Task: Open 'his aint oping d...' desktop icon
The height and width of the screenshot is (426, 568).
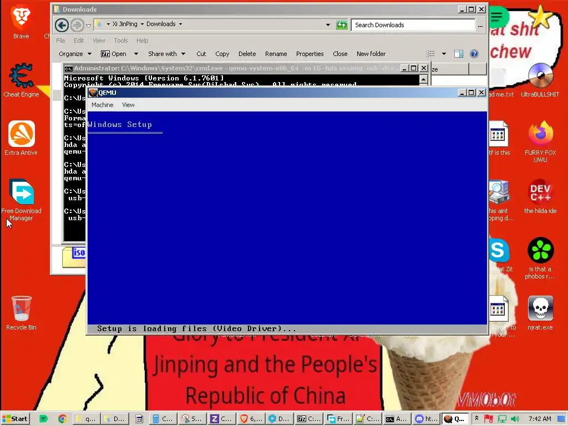Action: click(x=500, y=200)
